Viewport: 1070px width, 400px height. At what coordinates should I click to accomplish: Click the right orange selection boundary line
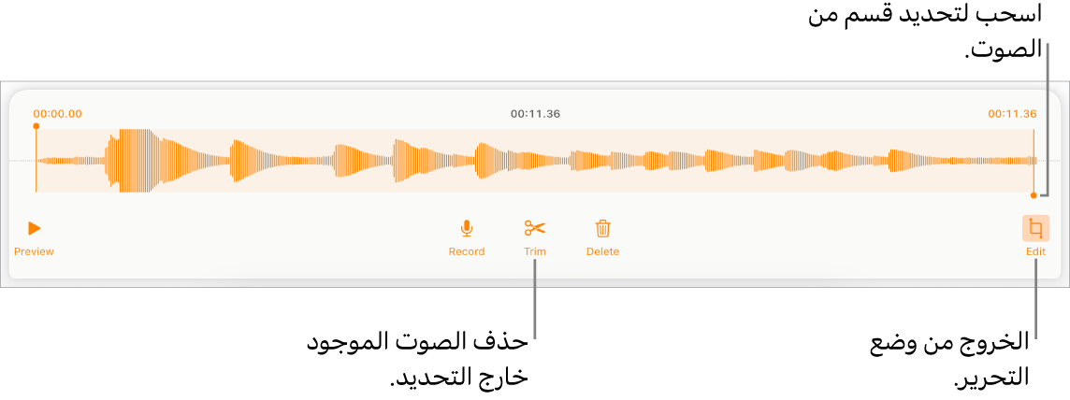[x=1034, y=161]
